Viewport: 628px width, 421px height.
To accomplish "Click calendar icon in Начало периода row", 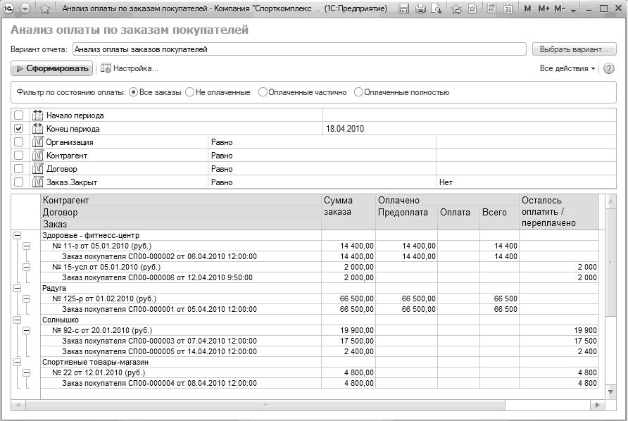I will pyautogui.click(x=37, y=115).
